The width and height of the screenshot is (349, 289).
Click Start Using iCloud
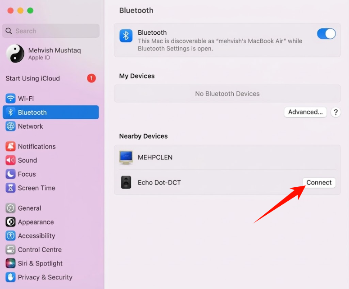pos(33,78)
